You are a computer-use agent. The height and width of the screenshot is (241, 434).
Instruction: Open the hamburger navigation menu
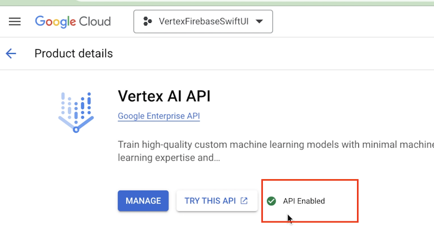pyautogui.click(x=15, y=22)
